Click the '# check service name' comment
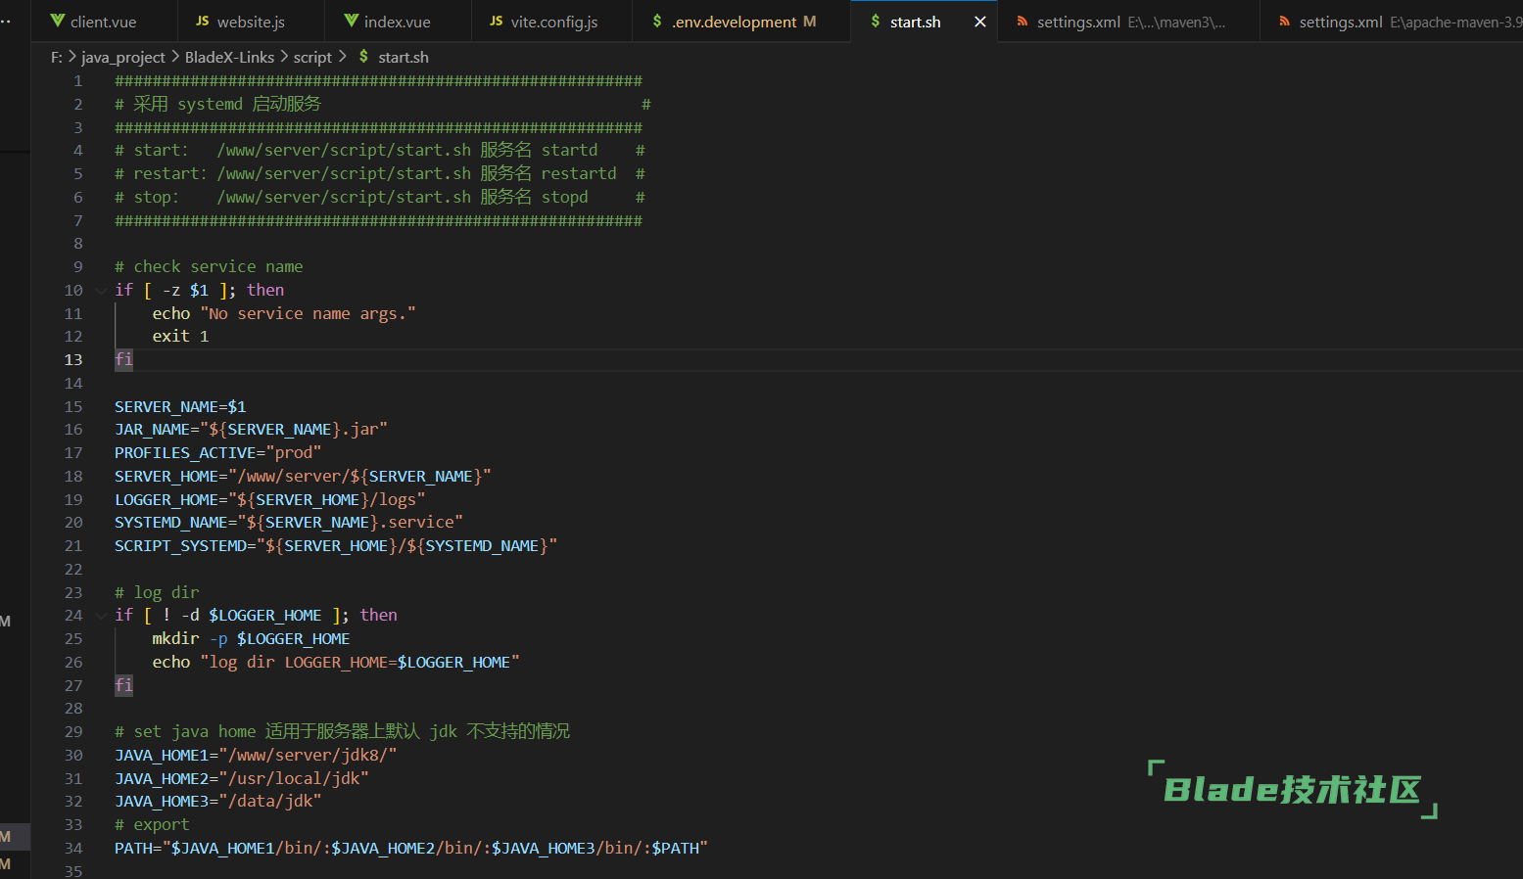 [x=209, y=267]
